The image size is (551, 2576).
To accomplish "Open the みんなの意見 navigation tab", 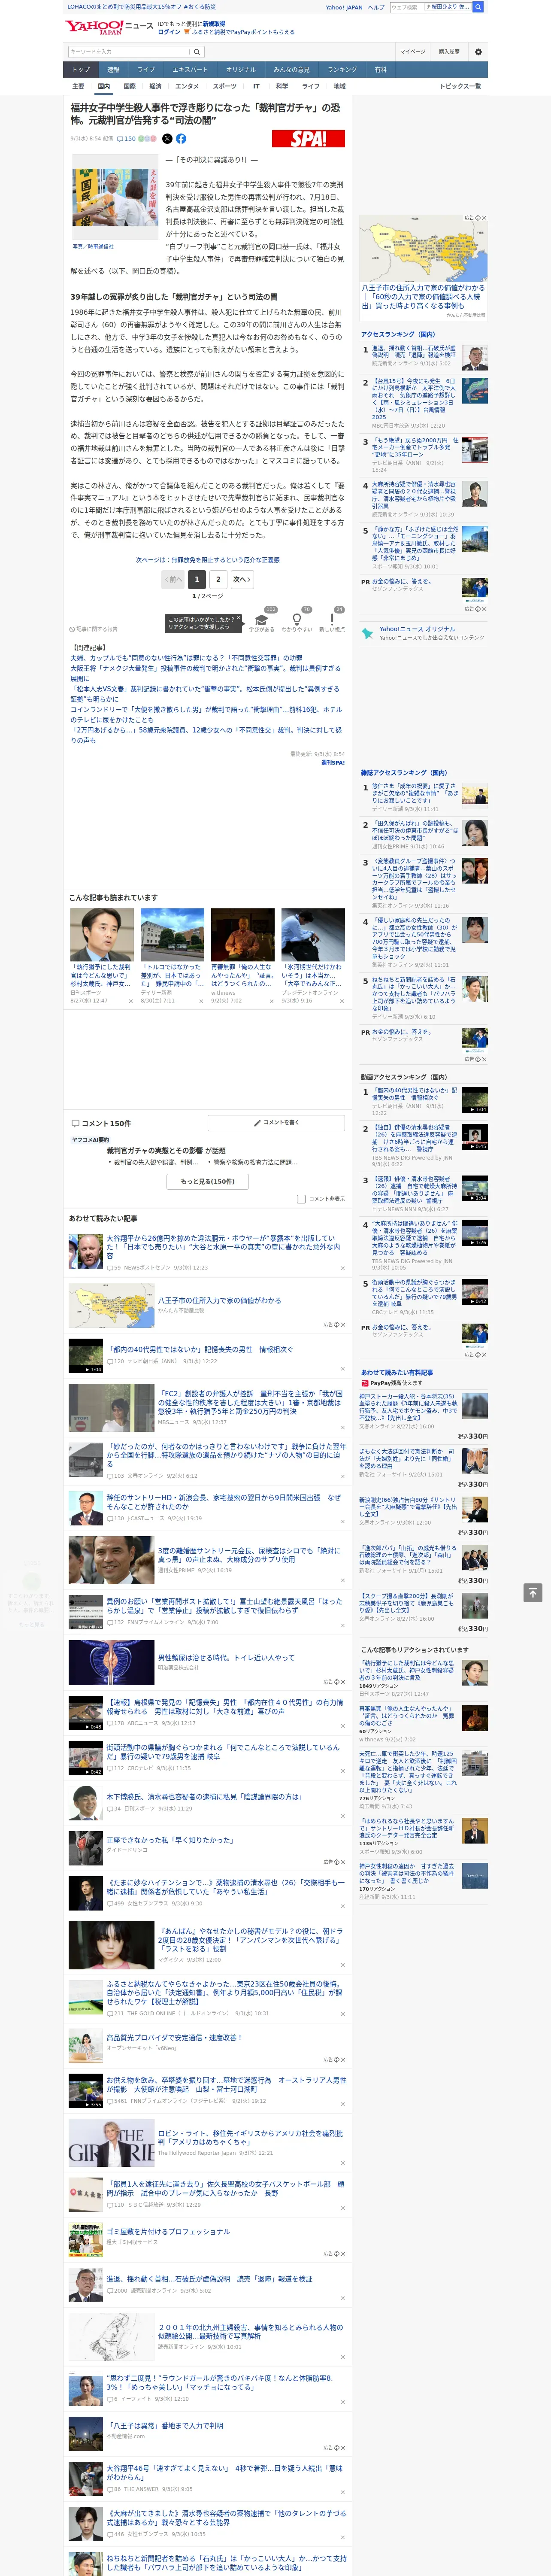I will coord(291,70).
